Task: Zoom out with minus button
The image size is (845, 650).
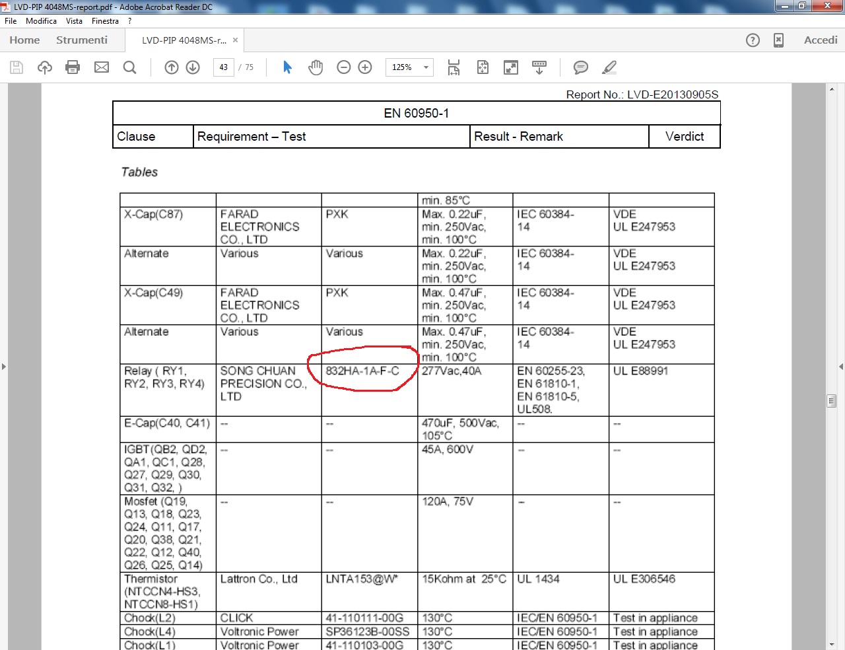Action: [343, 67]
